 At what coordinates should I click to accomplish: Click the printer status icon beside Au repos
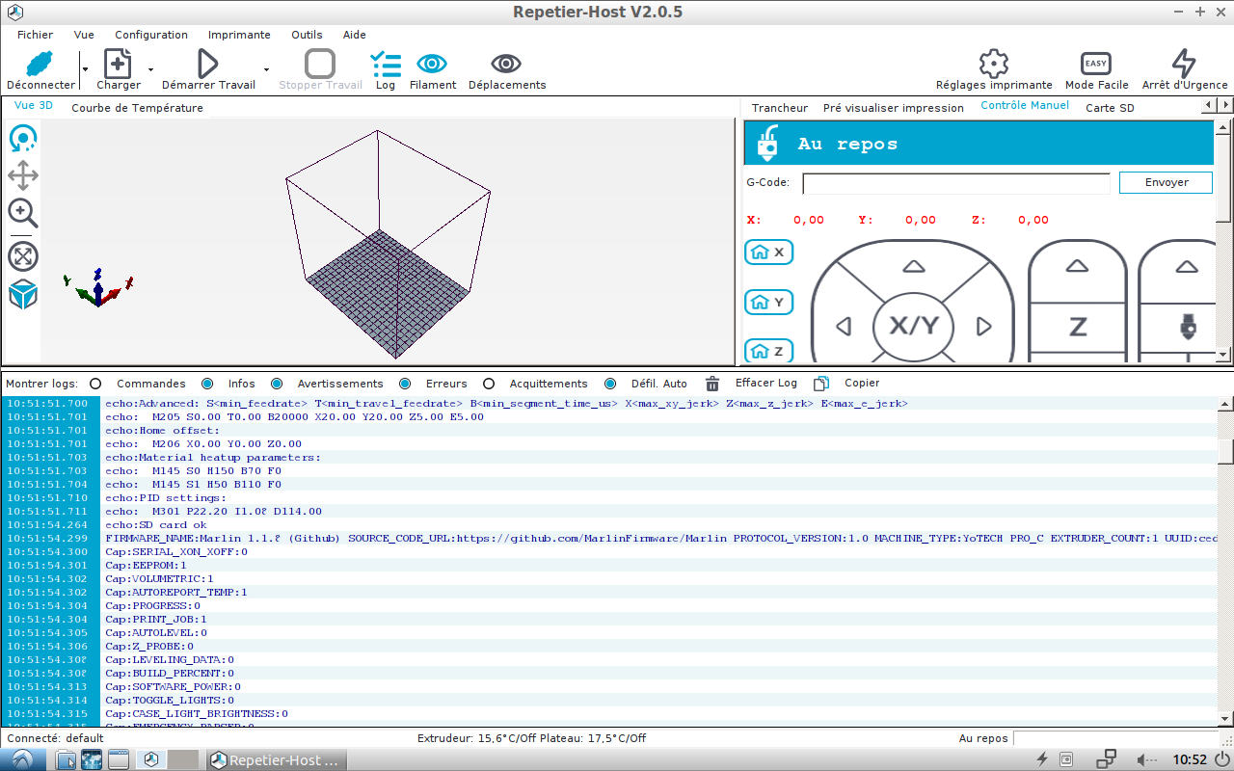pyautogui.click(x=767, y=144)
